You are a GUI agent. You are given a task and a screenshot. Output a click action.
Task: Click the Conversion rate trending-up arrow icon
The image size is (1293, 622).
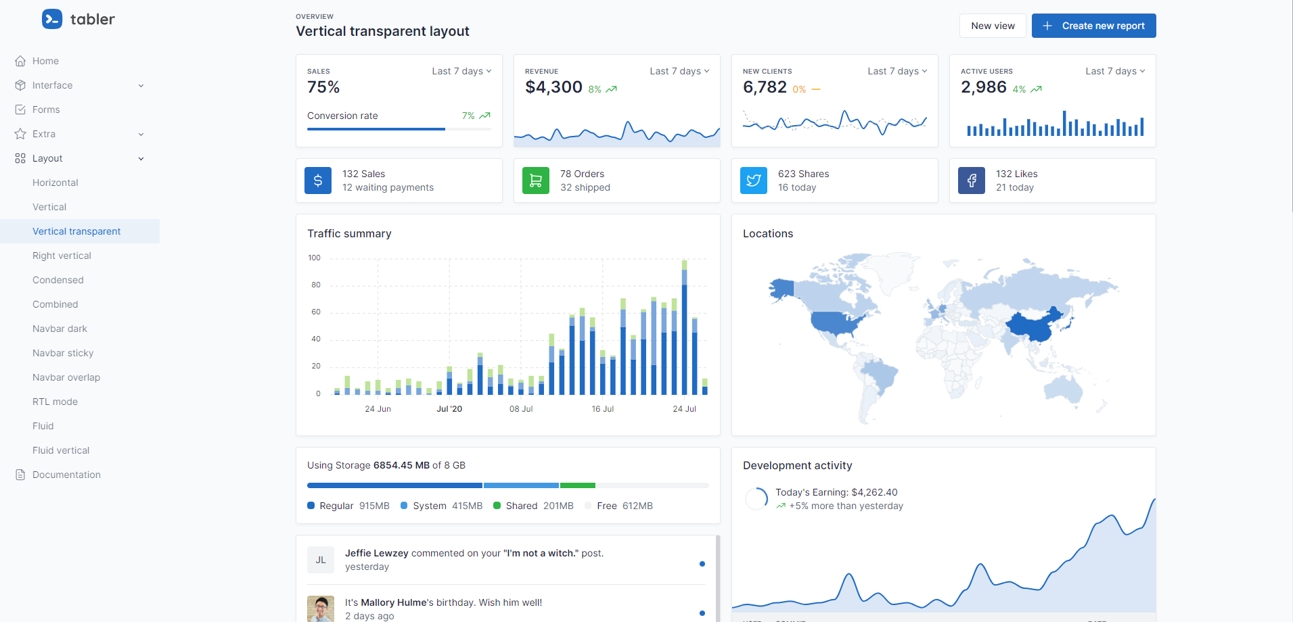tap(484, 116)
